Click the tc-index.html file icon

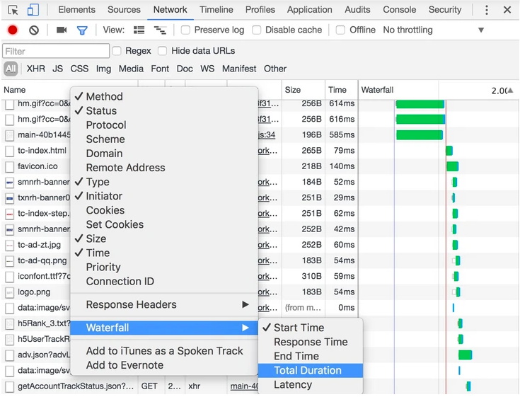10,151
